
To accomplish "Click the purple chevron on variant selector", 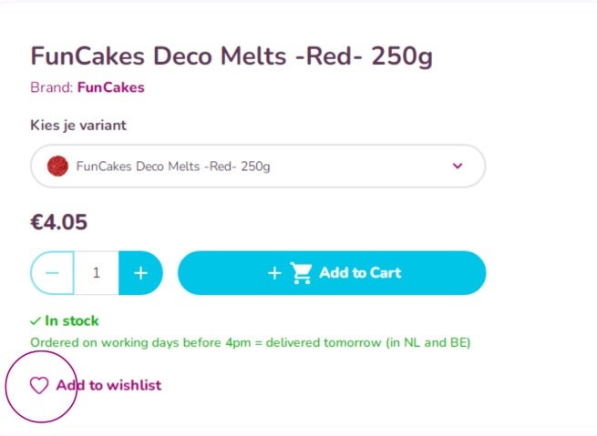I will 458,166.
